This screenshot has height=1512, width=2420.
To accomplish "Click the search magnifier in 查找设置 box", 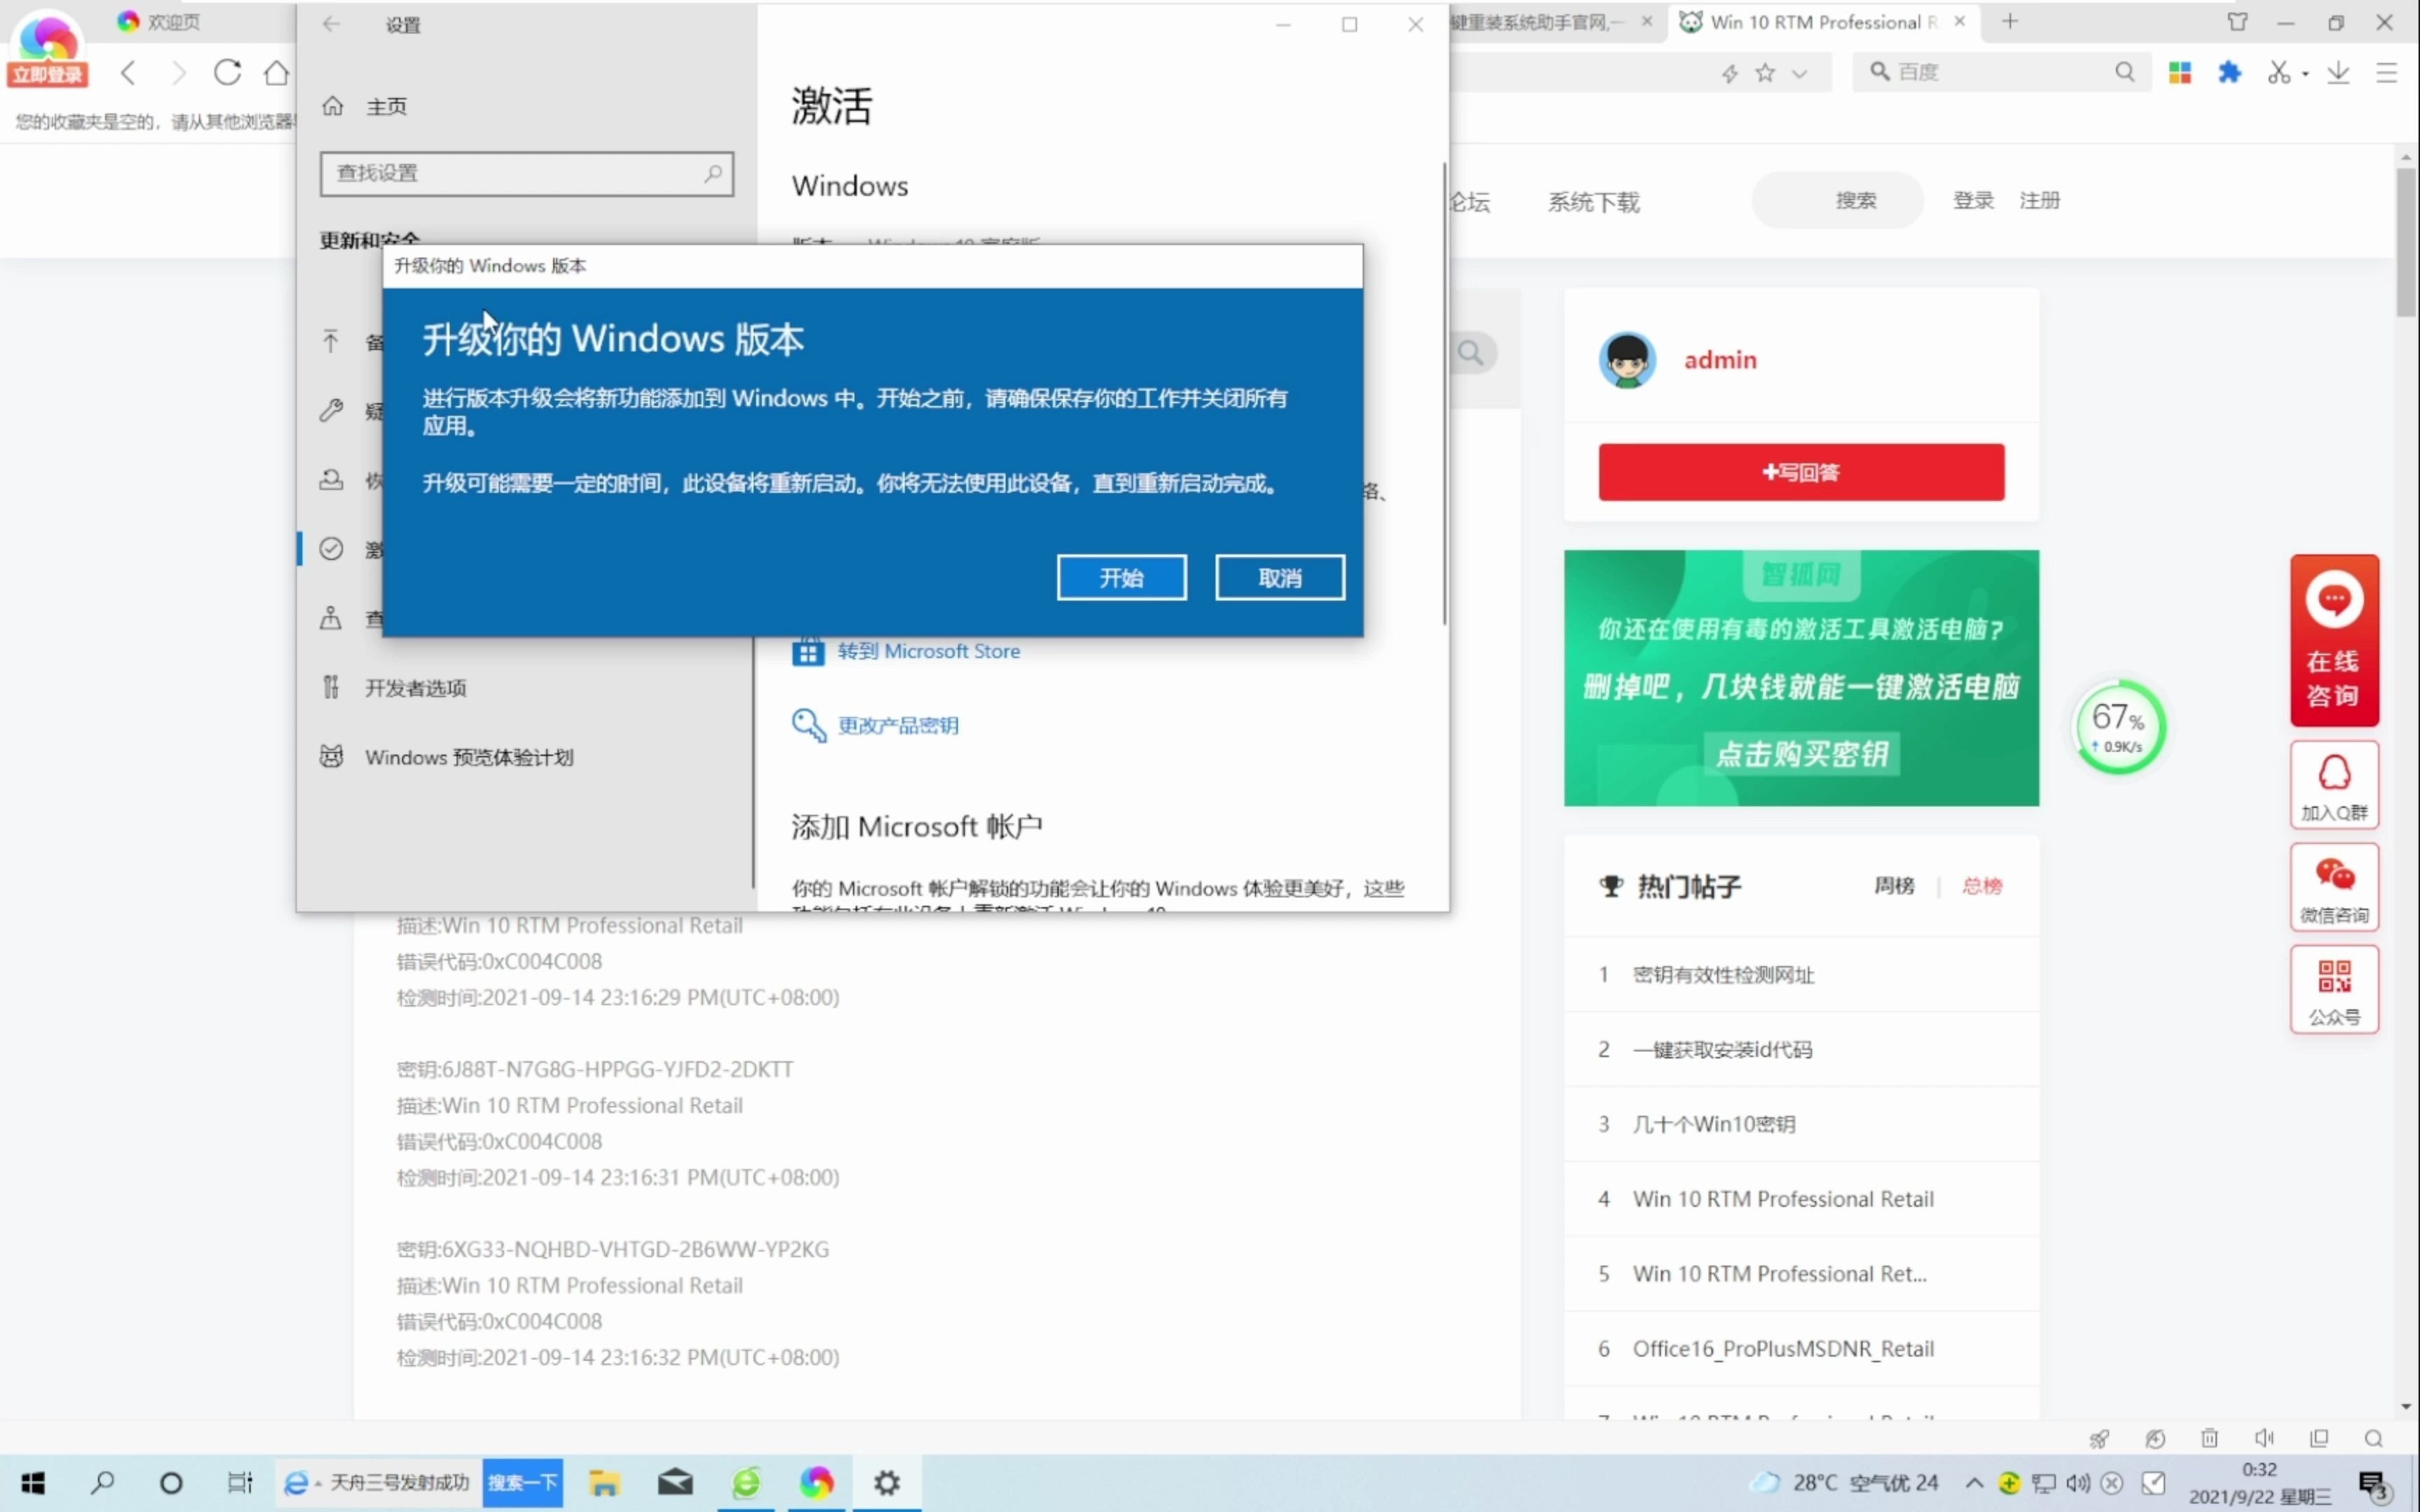I will tap(713, 173).
